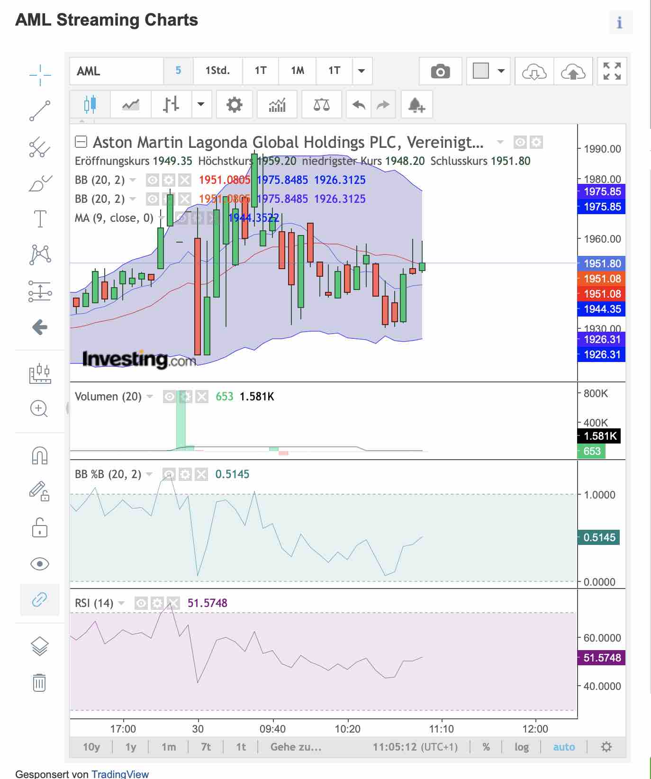Select the XABCD pattern tool
This screenshot has height=779, width=651.
point(40,255)
